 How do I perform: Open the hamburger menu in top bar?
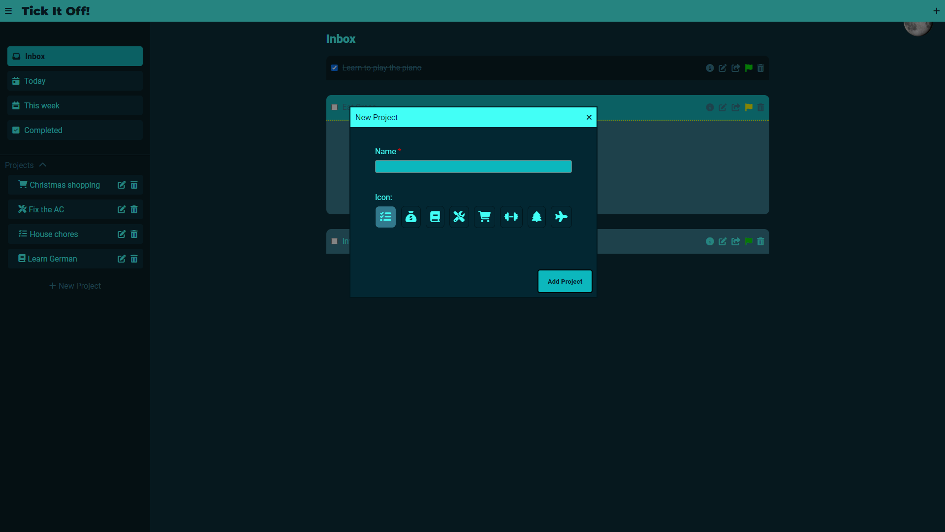8,11
